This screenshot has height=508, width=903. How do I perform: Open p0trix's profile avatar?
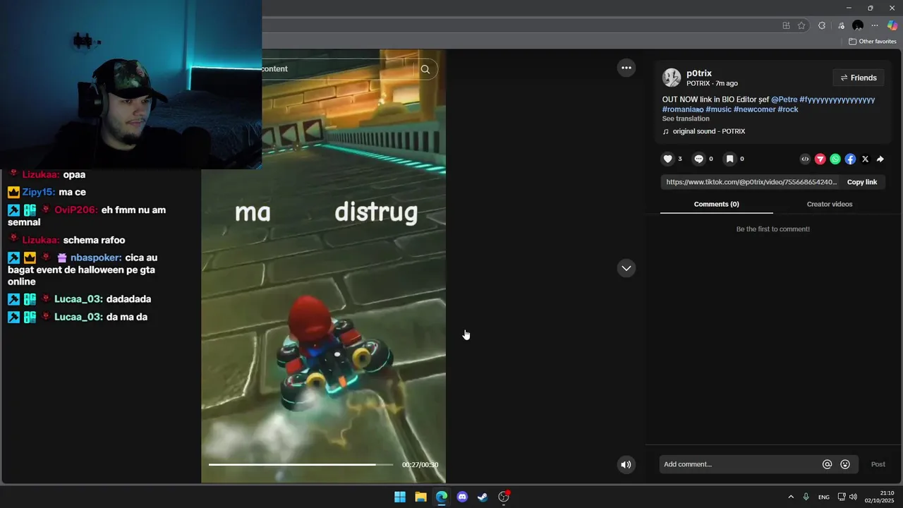(x=672, y=78)
